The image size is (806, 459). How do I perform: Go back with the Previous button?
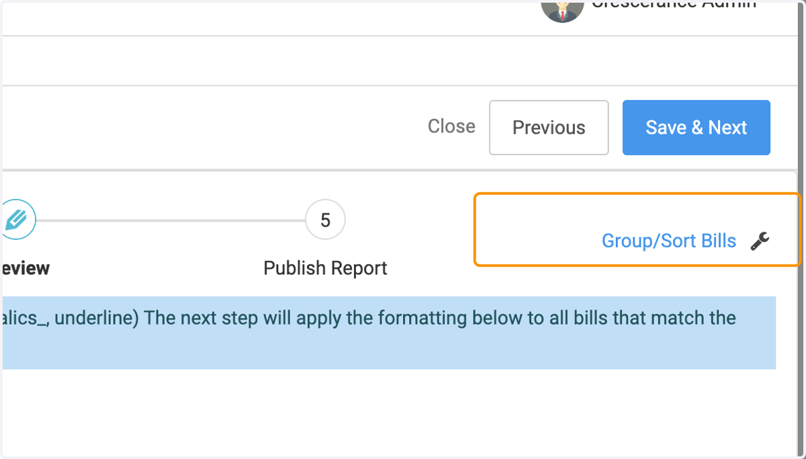(549, 128)
